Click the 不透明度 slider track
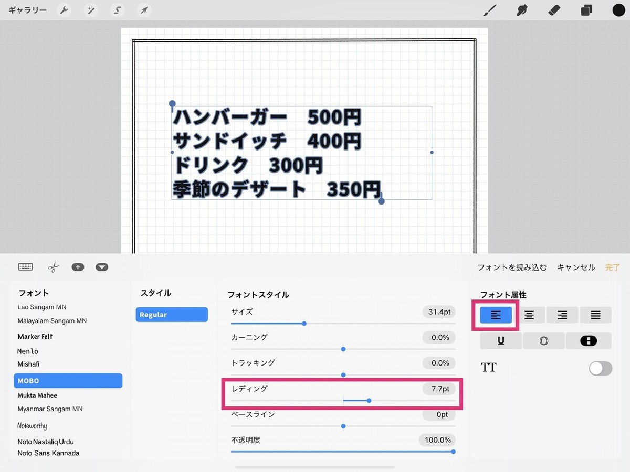This screenshot has width=630, height=472. click(x=343, y=452)
